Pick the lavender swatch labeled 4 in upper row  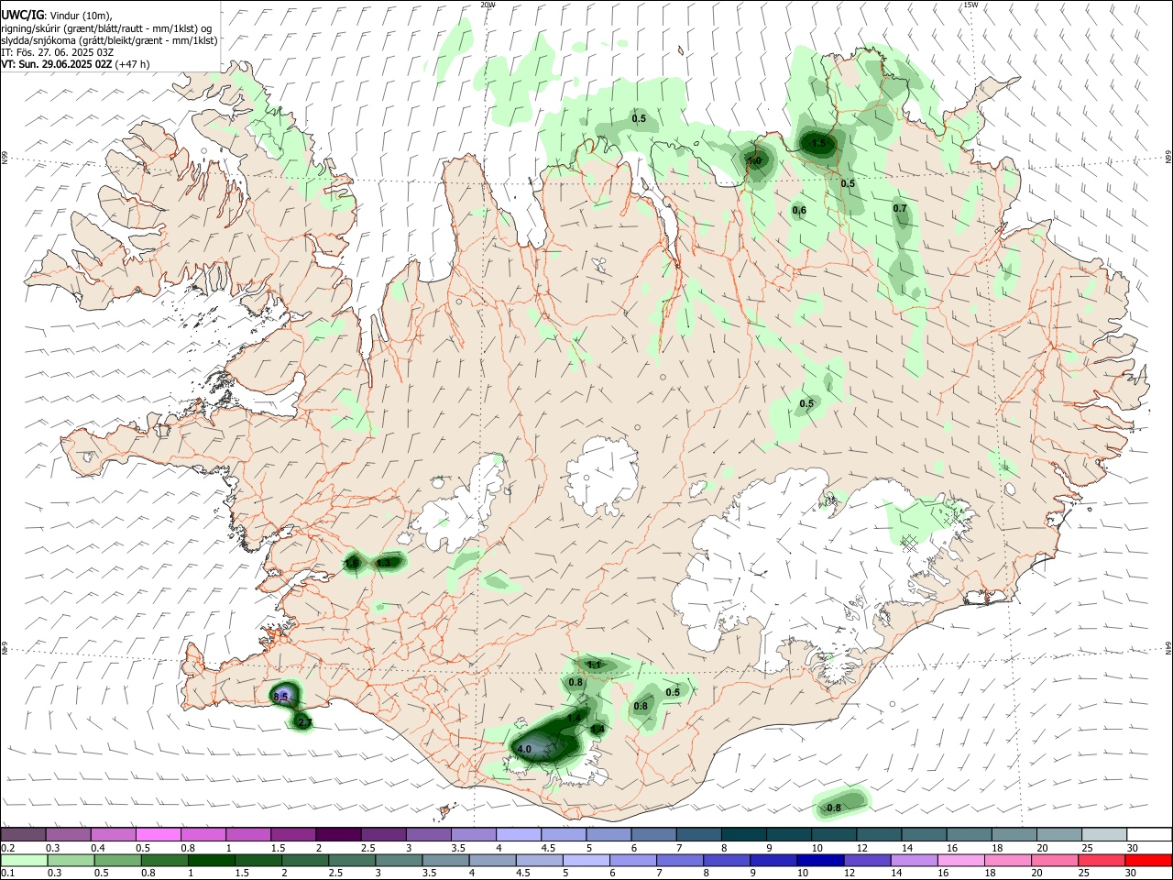[517, 834]
